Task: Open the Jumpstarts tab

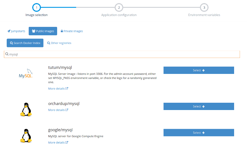Action: coord(17,31)
